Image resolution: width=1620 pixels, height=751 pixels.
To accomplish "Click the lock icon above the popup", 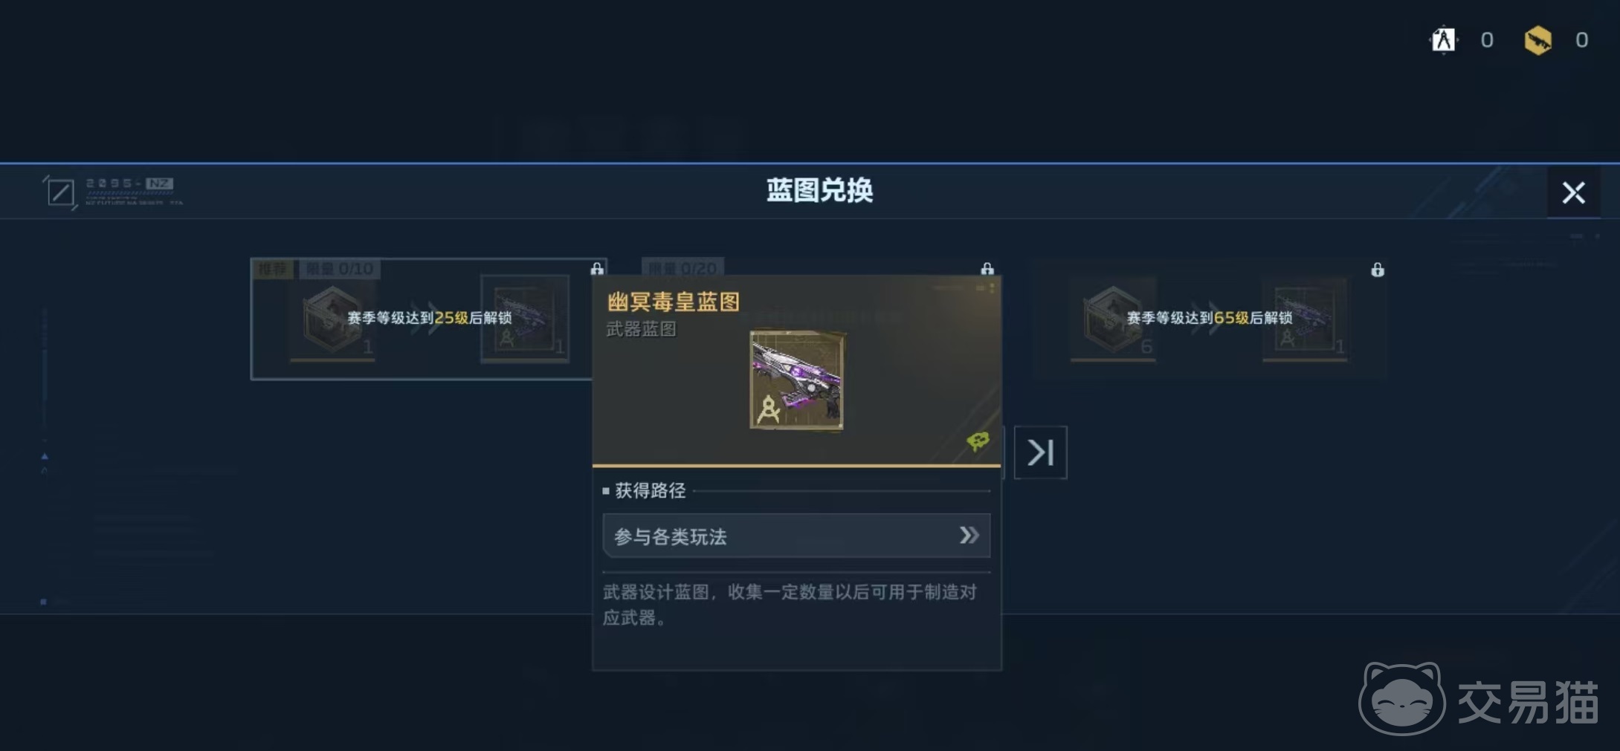I will pyautogui.click(x=987, y=268).
